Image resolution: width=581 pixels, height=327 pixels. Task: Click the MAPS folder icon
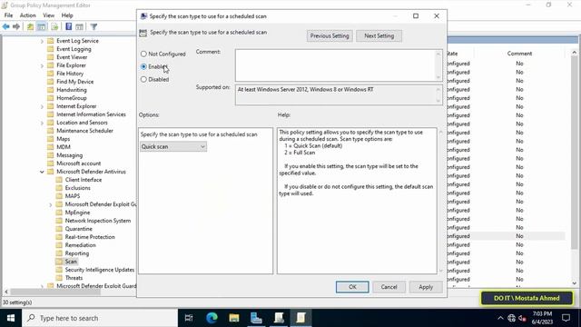tap(59, 196)
